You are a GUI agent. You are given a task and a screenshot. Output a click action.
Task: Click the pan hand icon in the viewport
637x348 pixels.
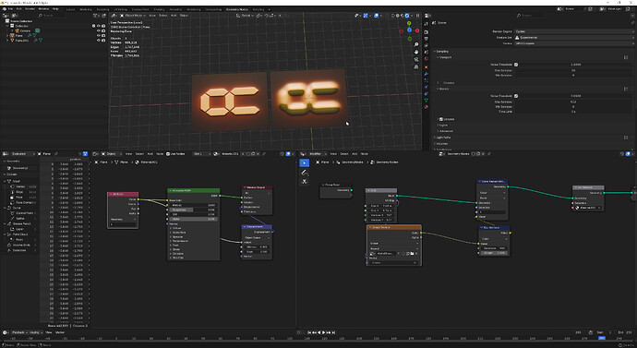tap(416, 52)
